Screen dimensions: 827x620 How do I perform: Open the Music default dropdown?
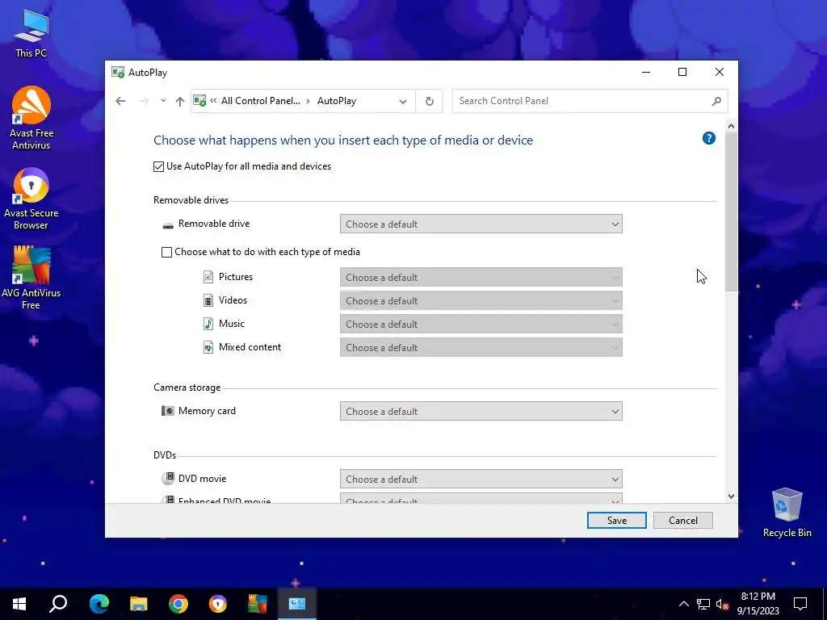point(481,325)
